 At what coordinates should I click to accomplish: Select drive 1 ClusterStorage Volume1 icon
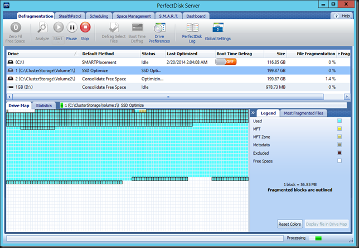(11, 70)
